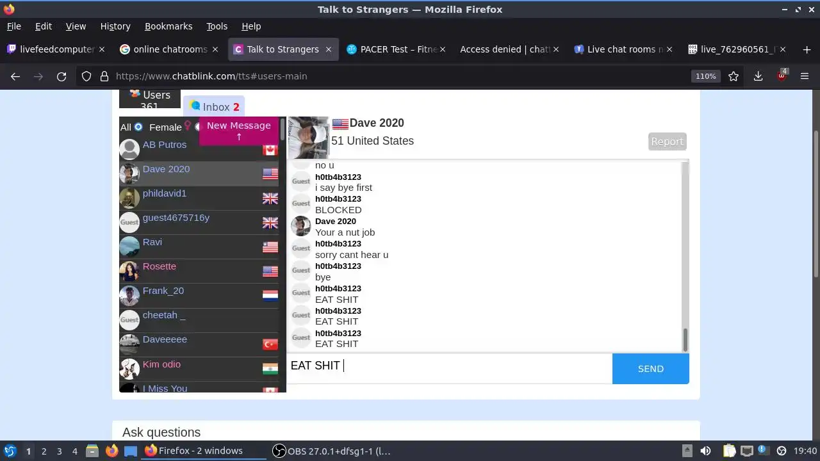Viewport: 820px width, 461px height.
Task: Click the 110% zoom level indicator
Action: point(705,76)
